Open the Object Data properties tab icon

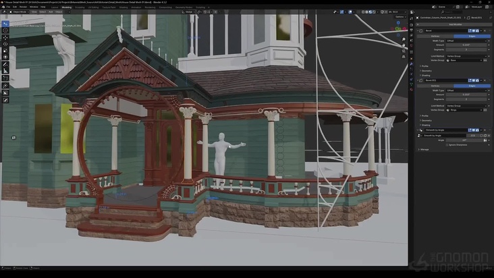412,84
